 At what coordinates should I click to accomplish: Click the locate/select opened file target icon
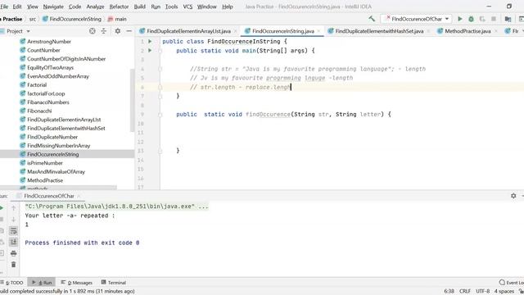click(x=93, y=31)
